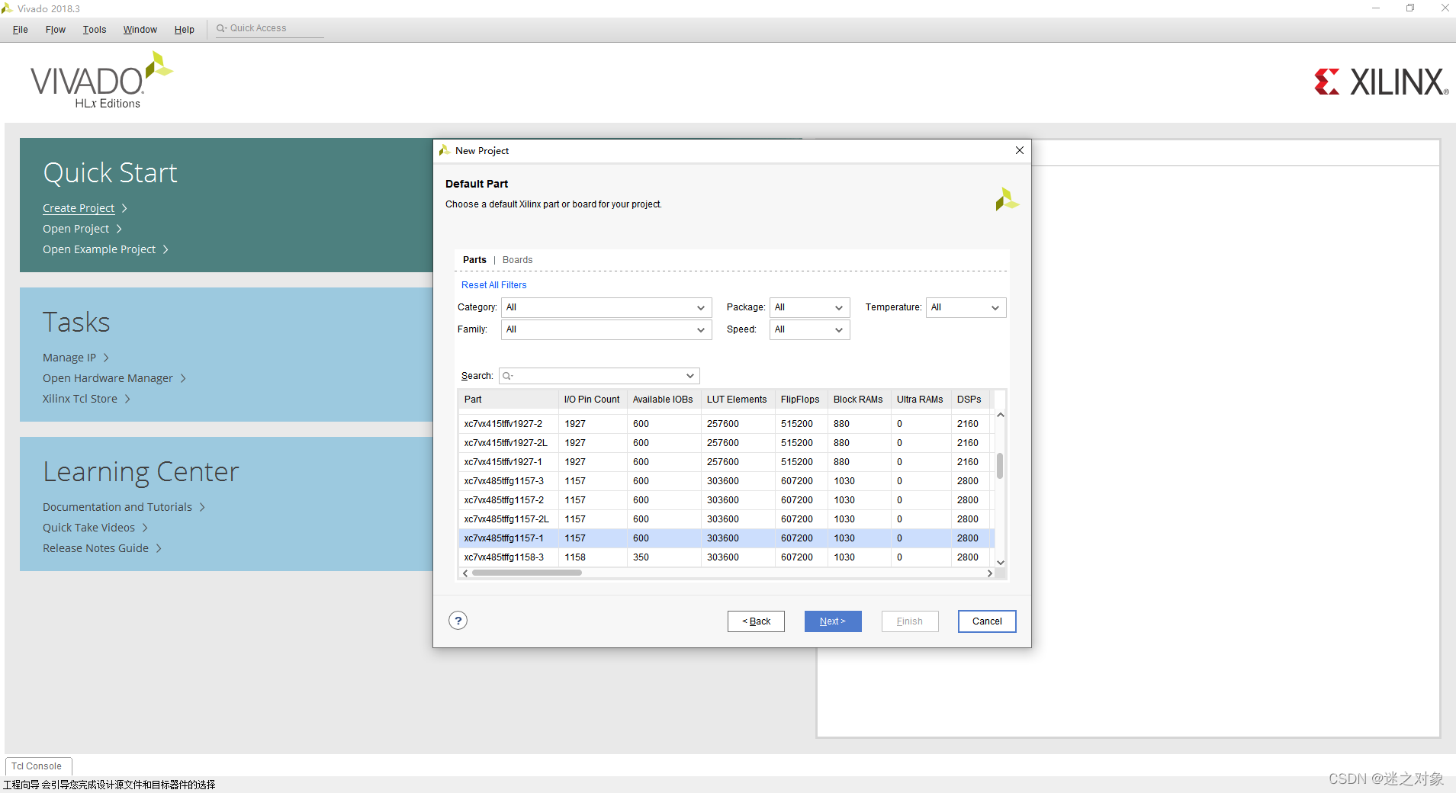1456x793 pixels.
Task: Click the Xilinx logo
Action: click(x=1381, y=82)
